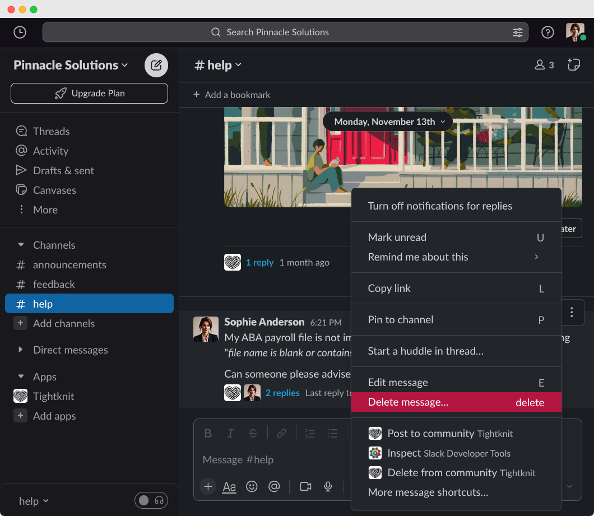Image resolution: width=594 pixels, height=516 pixels.
Task: Toggle italic formatting button
Action: [230, 434]
